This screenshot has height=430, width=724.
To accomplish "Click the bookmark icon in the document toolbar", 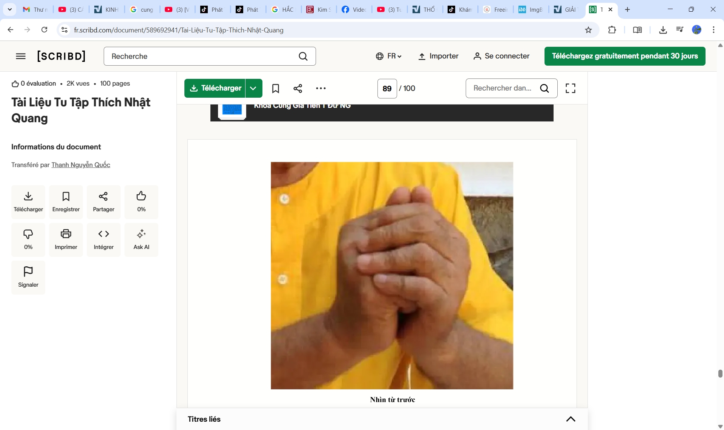I will [x=276, y=88].
